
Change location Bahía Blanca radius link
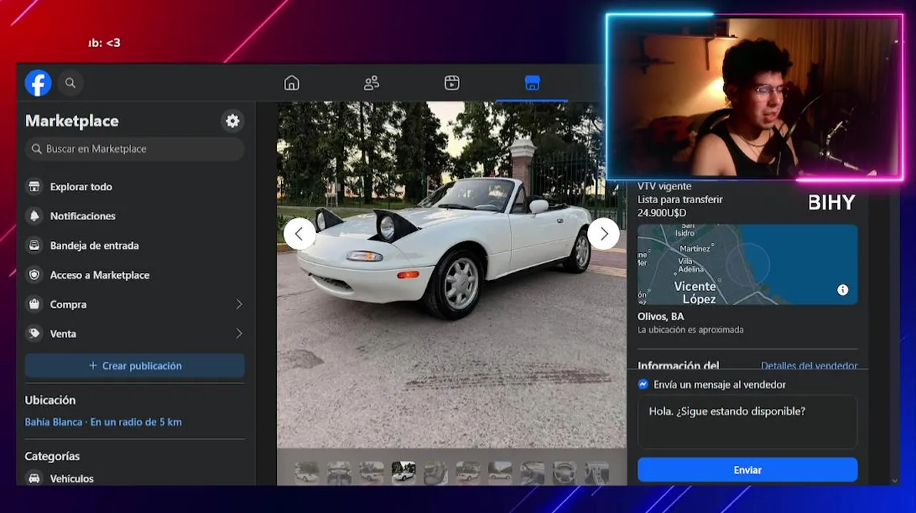coord(103,422)
